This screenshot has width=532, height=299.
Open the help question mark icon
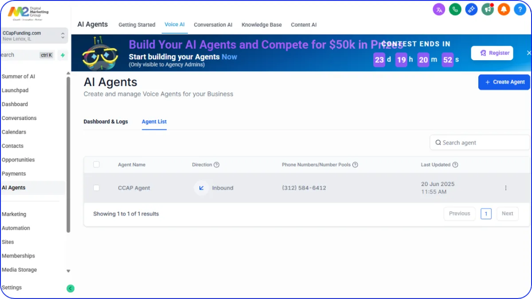point(520,9)
